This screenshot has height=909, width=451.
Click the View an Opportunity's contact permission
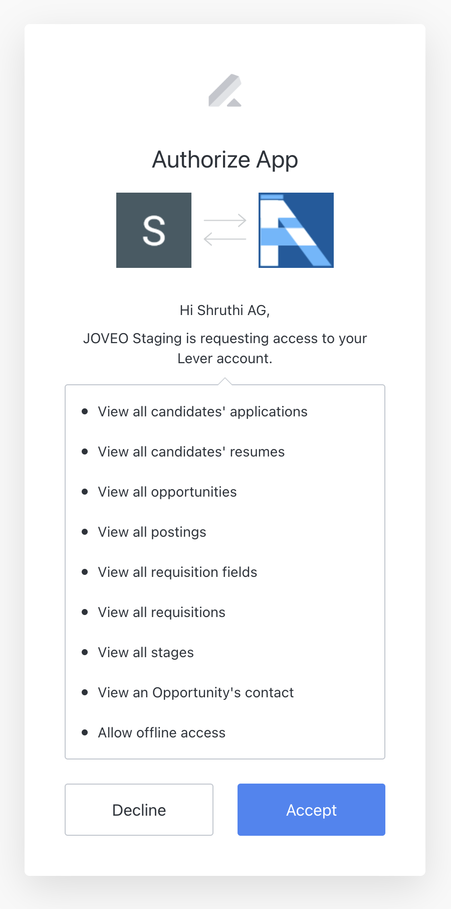(x=195, y=693)
